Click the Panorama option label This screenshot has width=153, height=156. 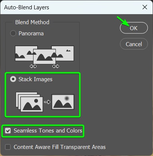click(31, 34)
